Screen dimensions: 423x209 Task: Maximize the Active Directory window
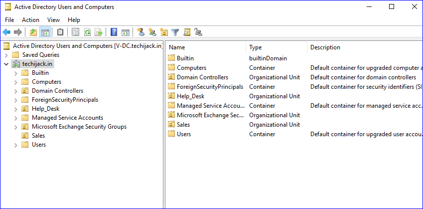(x=392, y=7)
